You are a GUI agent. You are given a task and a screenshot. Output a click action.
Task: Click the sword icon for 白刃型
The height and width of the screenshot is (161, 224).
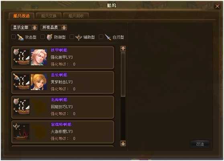(108, 37)
